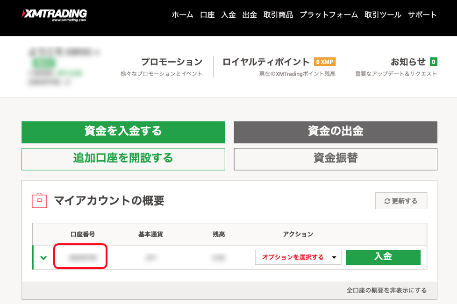The image size is (457, 304).
Task: Click 全口座の概要を非表示にする link
Action: click(x=386, y=290)
